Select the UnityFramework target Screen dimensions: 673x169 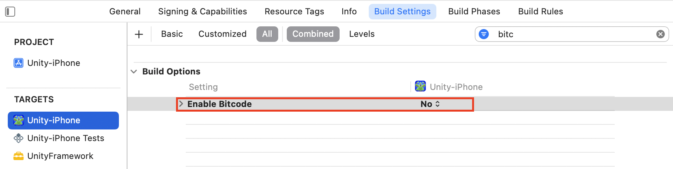tap(60, 156)
